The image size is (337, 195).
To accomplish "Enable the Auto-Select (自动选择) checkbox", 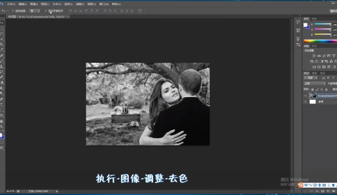I will [13, 11].
